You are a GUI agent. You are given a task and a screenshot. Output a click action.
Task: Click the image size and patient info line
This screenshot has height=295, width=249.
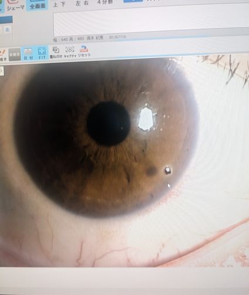coord(90,38)
